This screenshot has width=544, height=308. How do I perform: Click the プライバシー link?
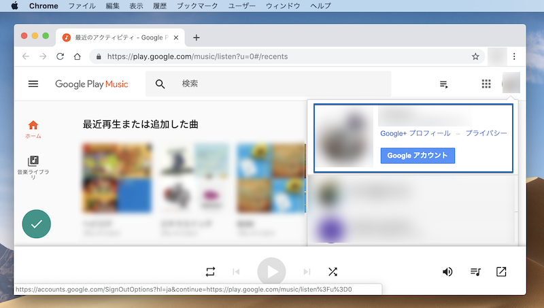(x=486, y=133)
